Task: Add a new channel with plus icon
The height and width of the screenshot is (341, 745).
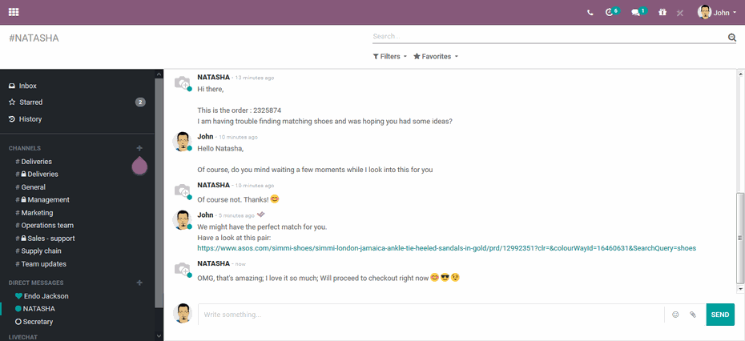Action: (x=139, y=148)
